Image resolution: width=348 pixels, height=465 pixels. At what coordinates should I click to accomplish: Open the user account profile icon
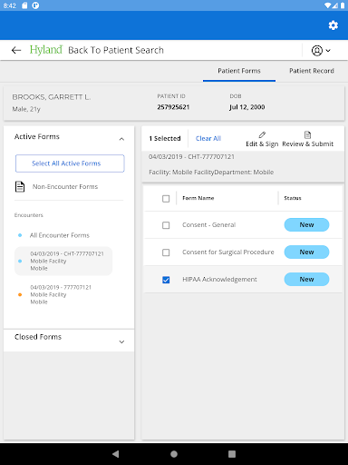(317, 51)
